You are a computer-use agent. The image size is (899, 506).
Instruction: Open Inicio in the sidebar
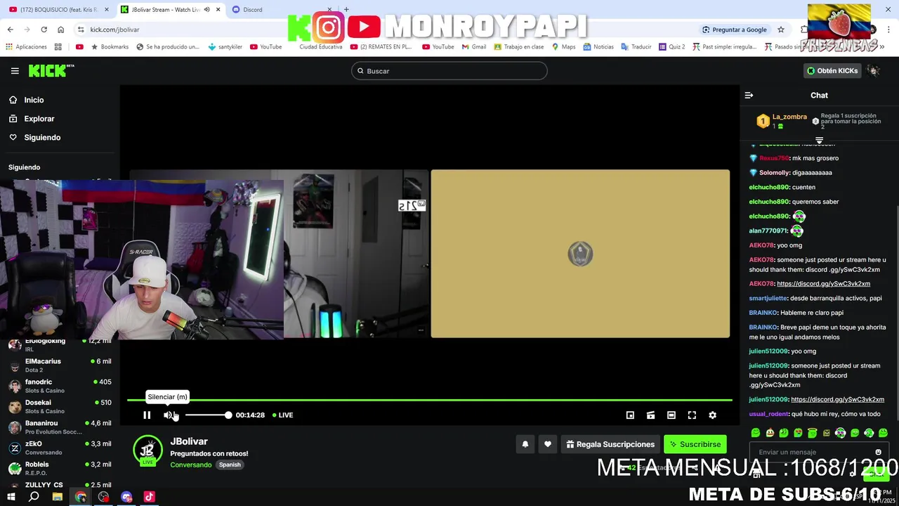(34, 100)
